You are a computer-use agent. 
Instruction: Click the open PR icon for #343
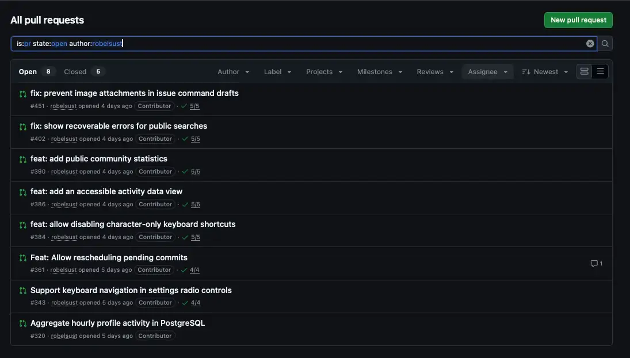point(23,291)
